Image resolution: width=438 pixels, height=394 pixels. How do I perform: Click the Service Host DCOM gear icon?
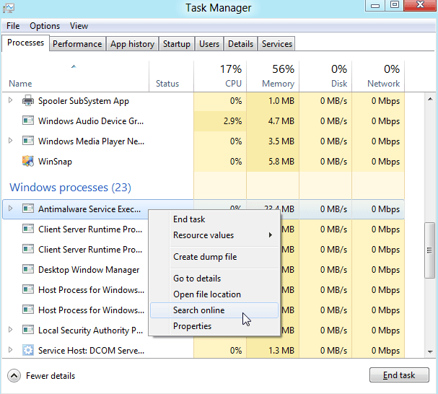(28, 351)
